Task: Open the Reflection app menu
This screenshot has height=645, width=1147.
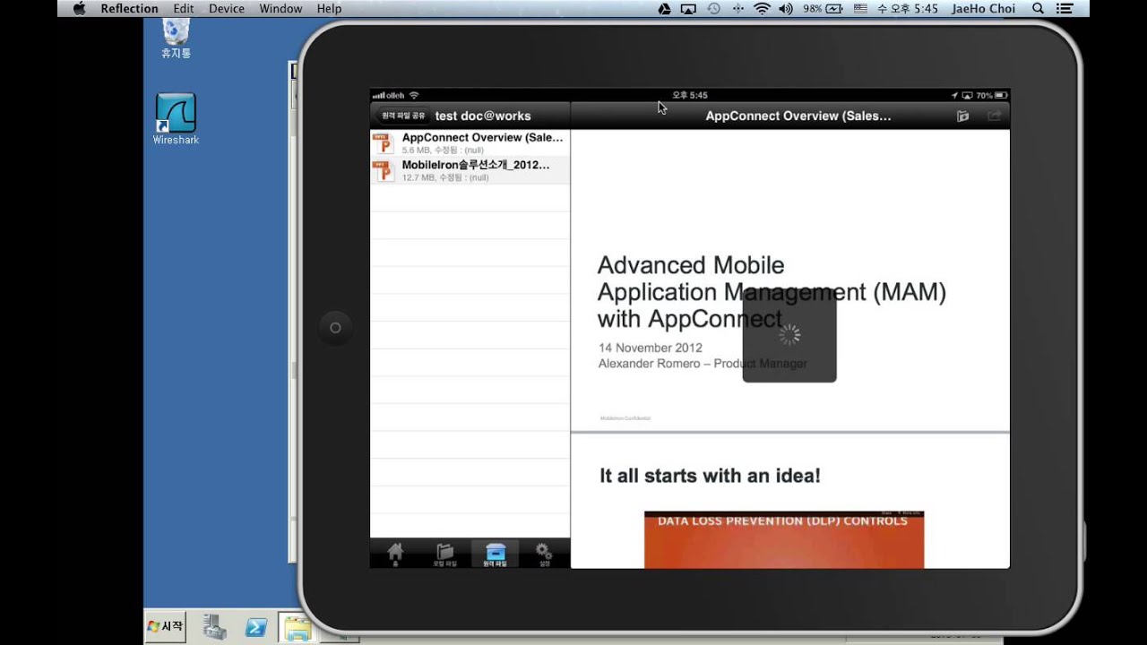Action: [x=129, y=8]
